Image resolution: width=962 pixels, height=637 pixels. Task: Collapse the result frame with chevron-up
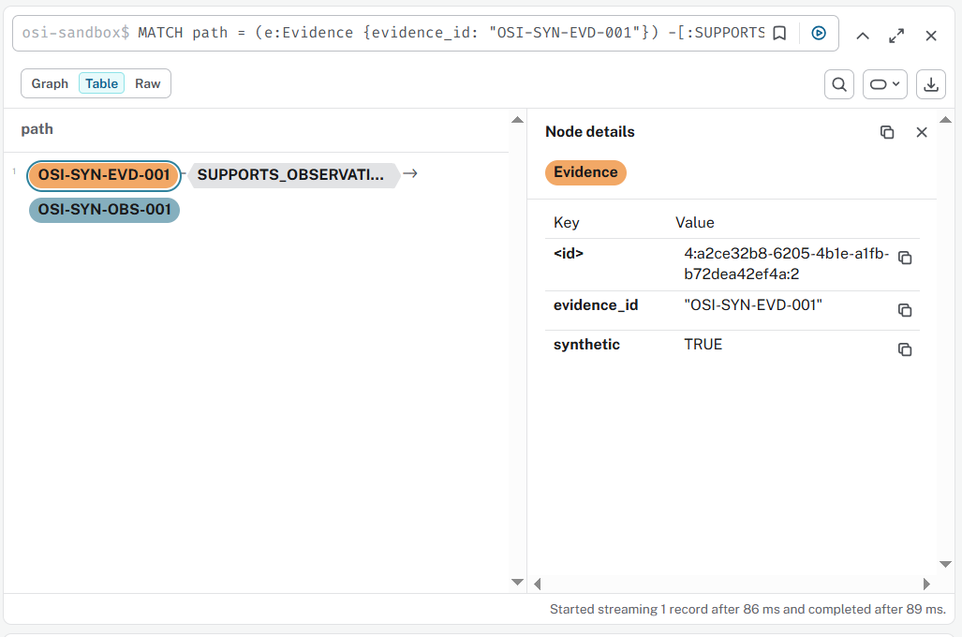pyautogui.click(x=863, y=36)
